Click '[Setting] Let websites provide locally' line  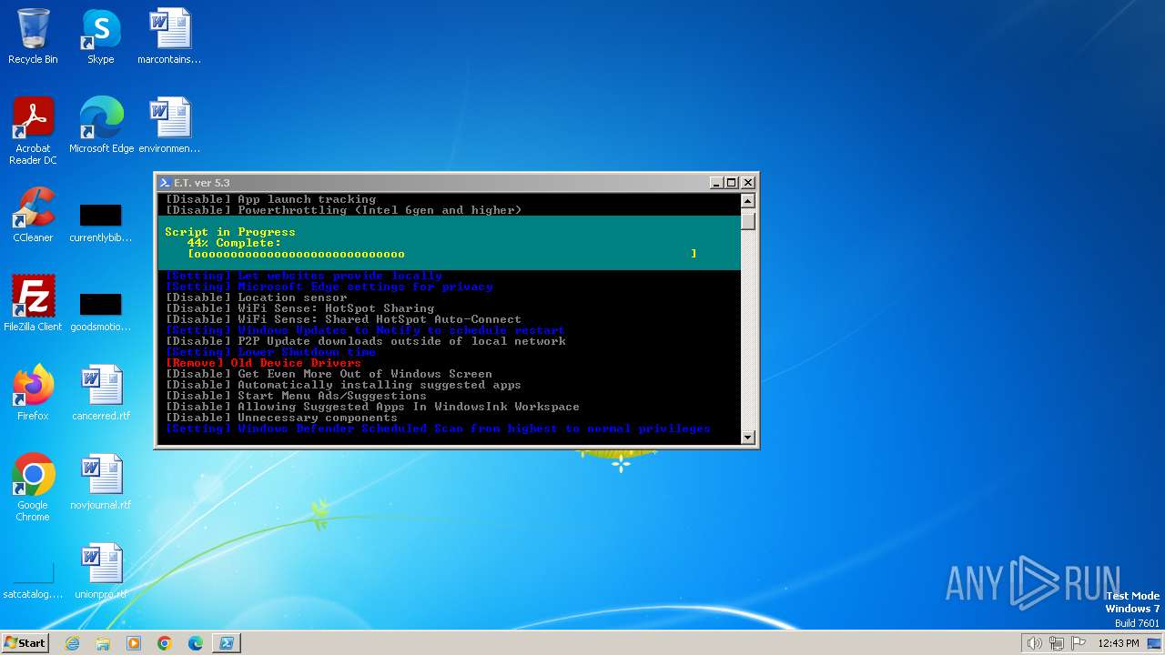(x=303, y=276)
